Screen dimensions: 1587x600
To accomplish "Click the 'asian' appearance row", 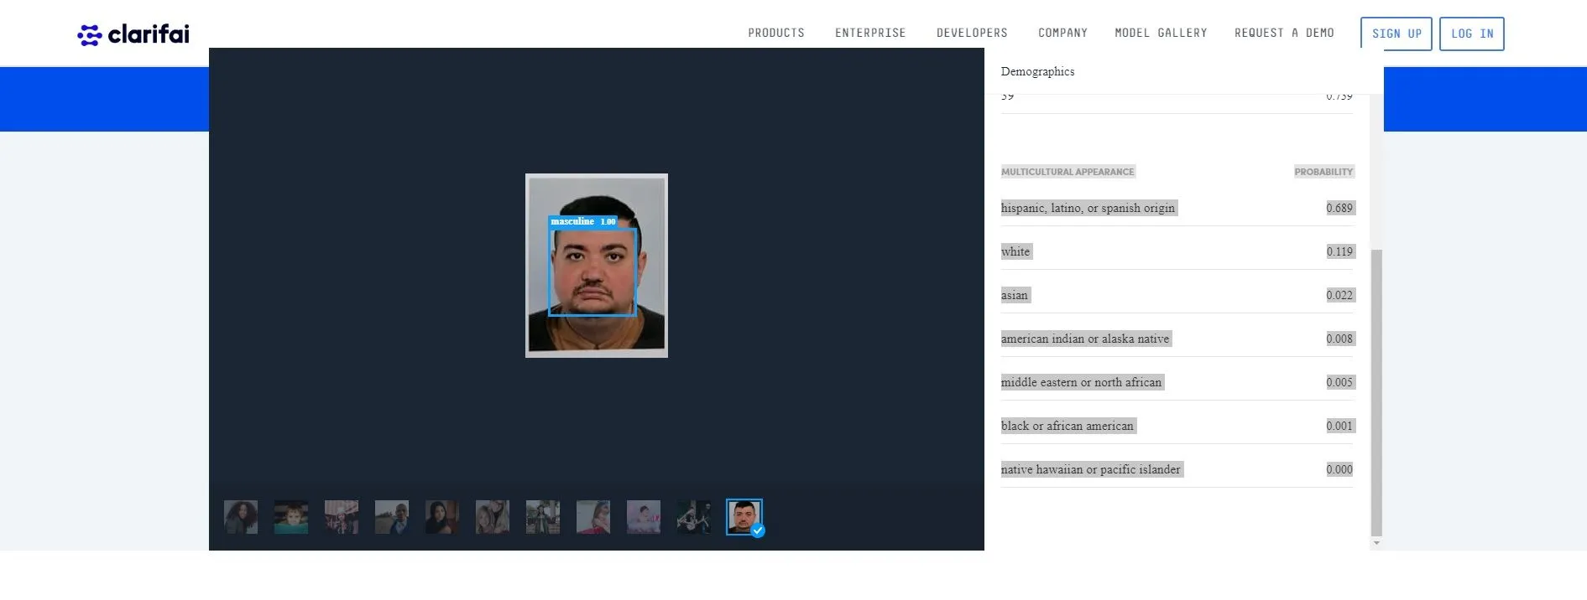I will (x=1177, y=295).
